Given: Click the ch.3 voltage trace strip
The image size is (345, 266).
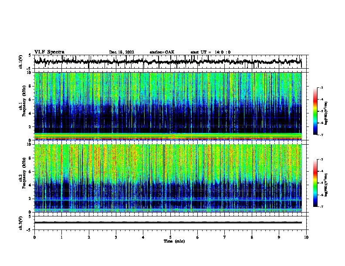Looking at the screenshot, I should point(168,223).
